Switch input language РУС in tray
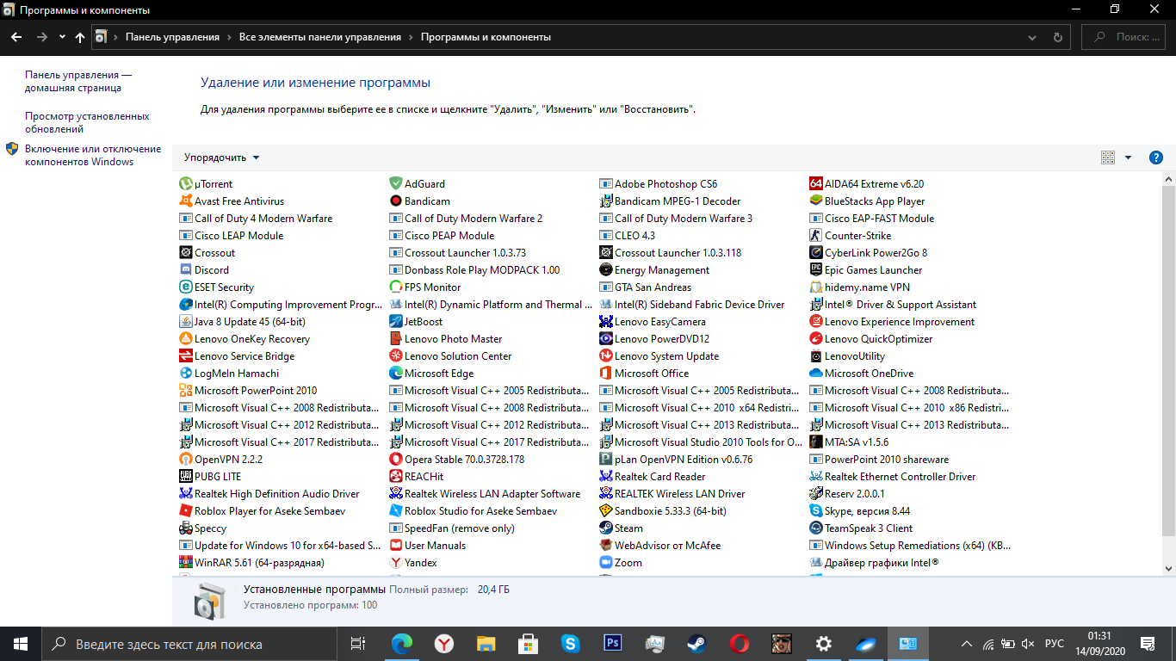The height and width of the screenshot is (661, 1176). coord(1054,644)
